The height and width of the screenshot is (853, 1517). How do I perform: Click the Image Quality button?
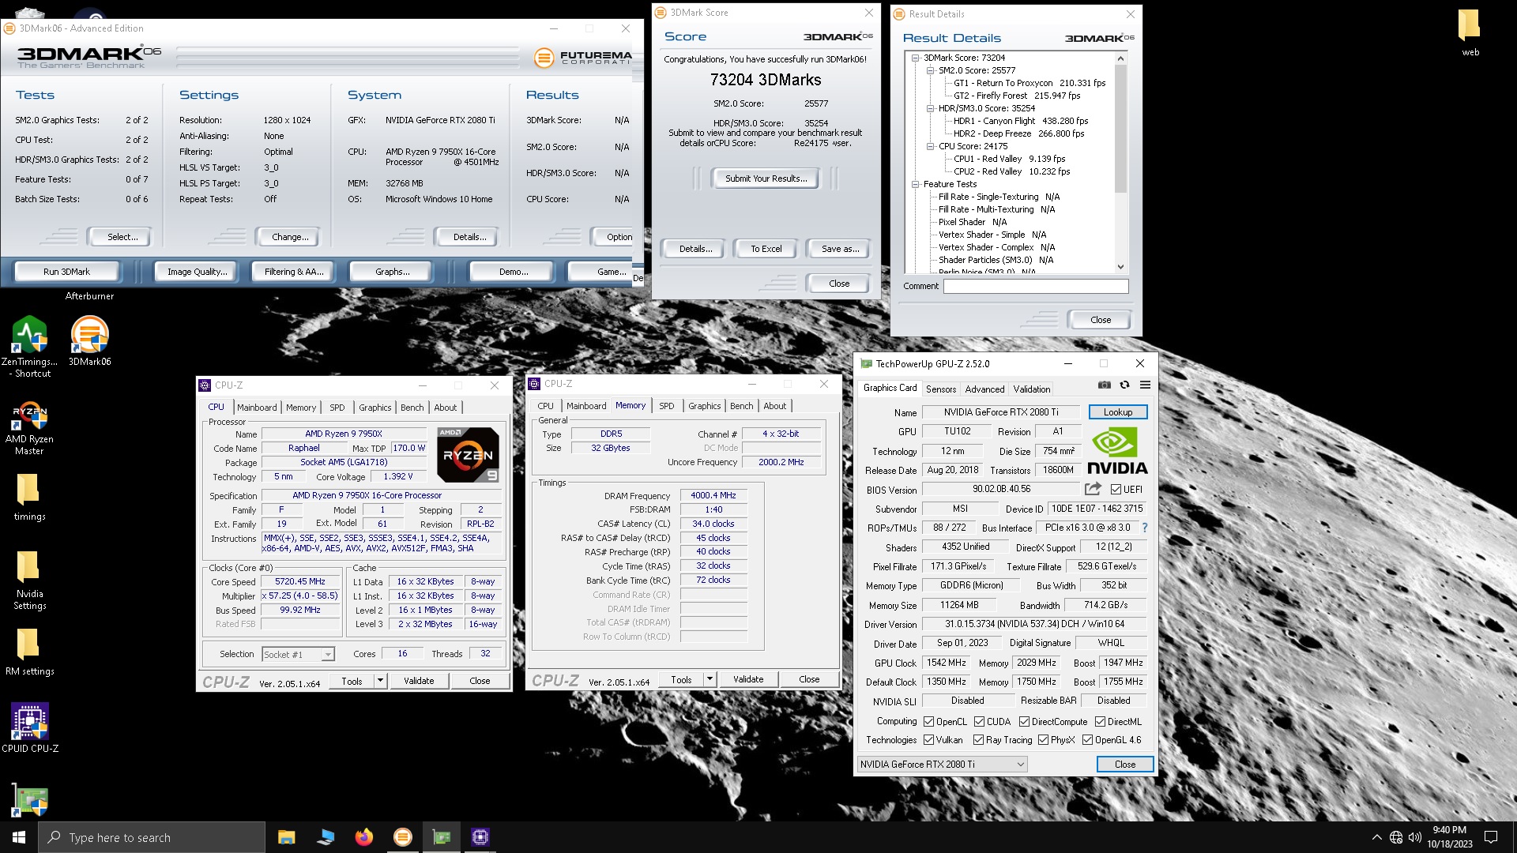click(x=197, y=272)
